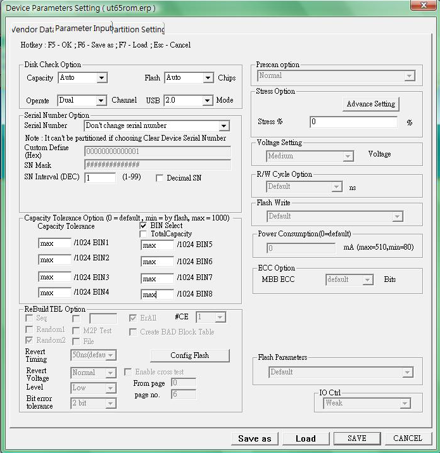The height and width of the screenshot is (453, 440).
Task: Toggle the Seq checkbox
Action: point(29,318)
